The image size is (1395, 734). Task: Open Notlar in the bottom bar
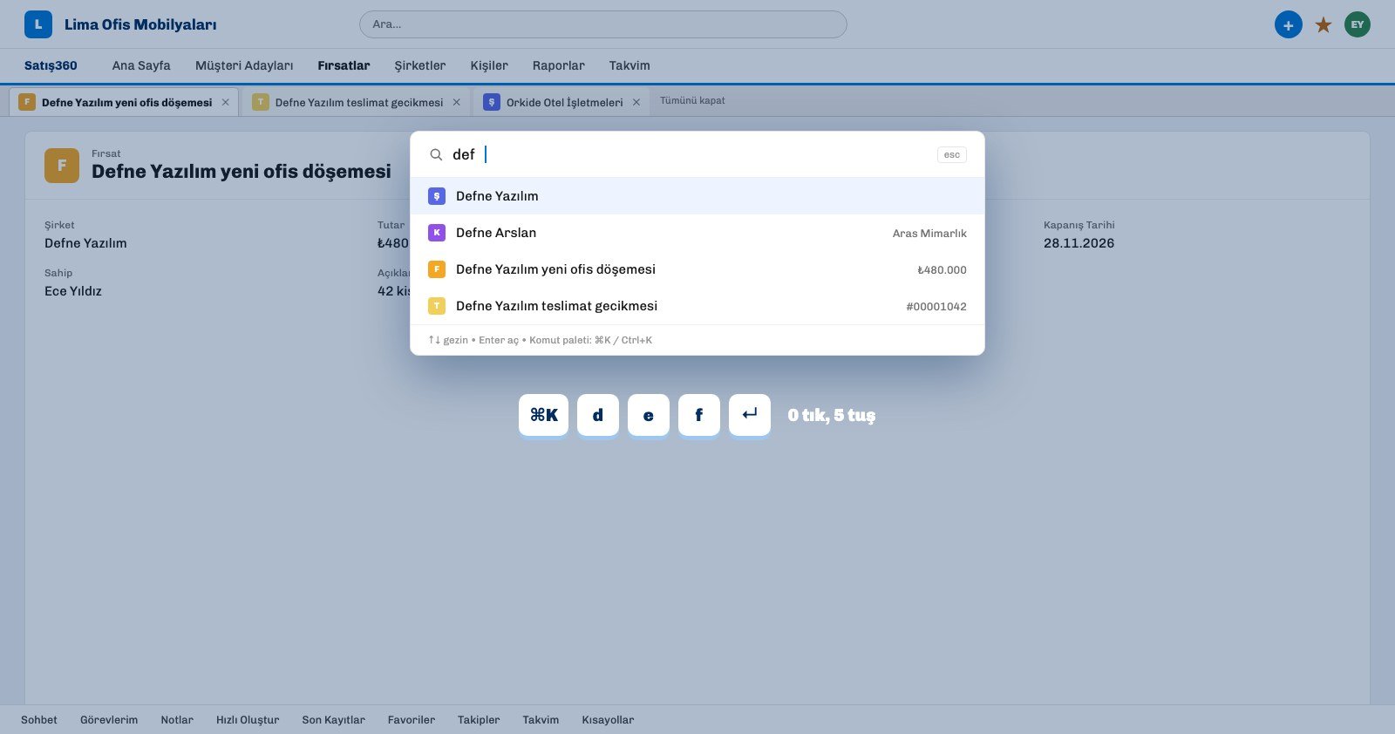(177, 720)
